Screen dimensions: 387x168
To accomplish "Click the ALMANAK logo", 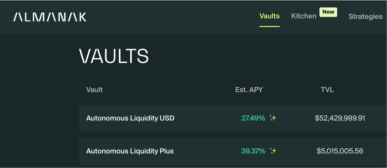I will [x=50, y=17].
